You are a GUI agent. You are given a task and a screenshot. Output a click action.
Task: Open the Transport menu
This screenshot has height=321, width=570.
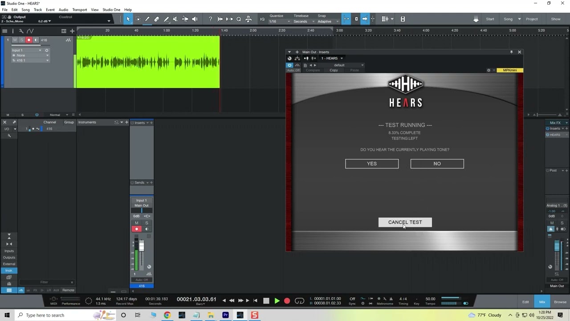pyautogui.click(x=80, y=10)
